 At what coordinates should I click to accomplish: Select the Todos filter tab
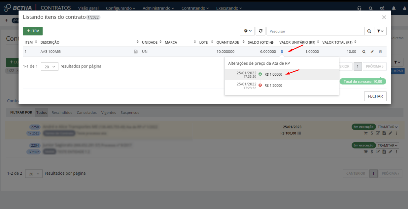(42, 113)
